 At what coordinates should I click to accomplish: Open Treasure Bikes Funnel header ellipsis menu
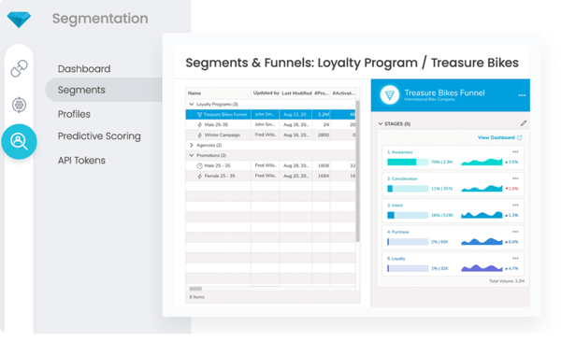tap(522, 95)
